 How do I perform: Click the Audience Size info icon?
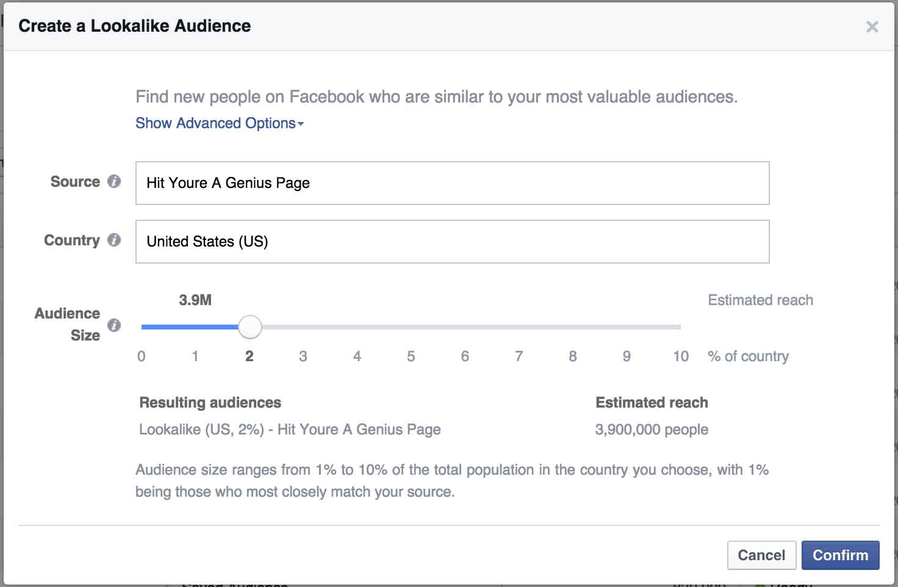pos(114,325)
